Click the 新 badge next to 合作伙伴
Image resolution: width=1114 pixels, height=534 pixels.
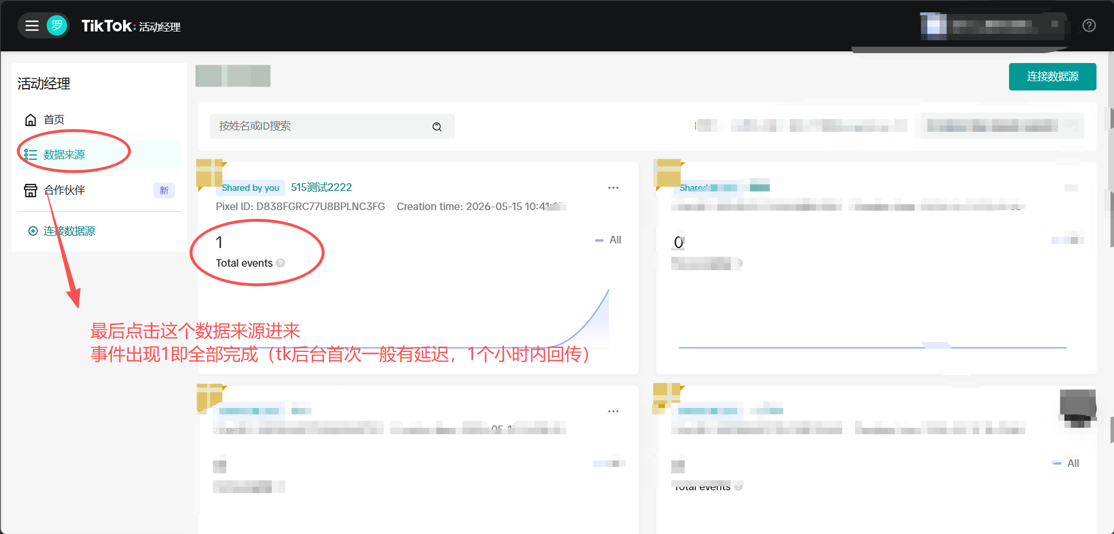coord(164,190)
